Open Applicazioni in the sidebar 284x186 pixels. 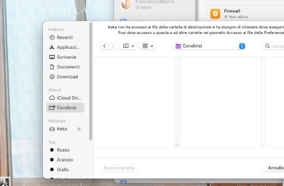click(65, 47)
